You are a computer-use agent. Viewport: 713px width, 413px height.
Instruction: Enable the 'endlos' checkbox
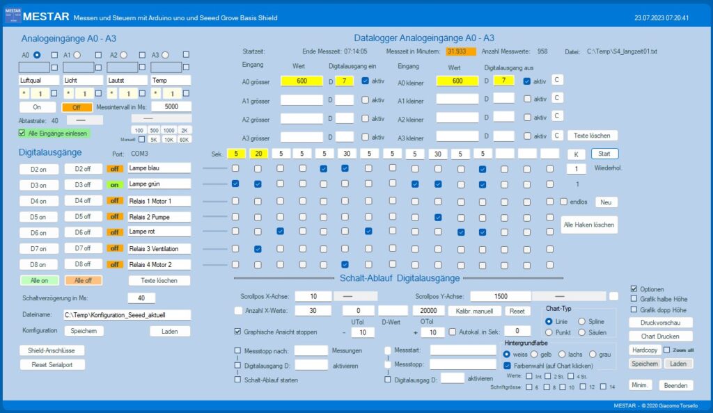pos(563,202)
